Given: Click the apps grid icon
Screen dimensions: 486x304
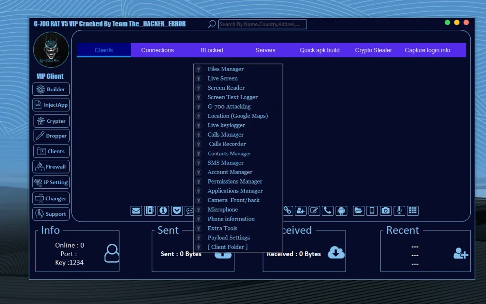Looking at the screenshot, I should click(x=412, y=211).
